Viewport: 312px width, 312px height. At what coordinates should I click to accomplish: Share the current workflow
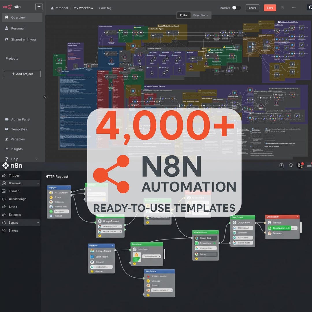[252, 8]
